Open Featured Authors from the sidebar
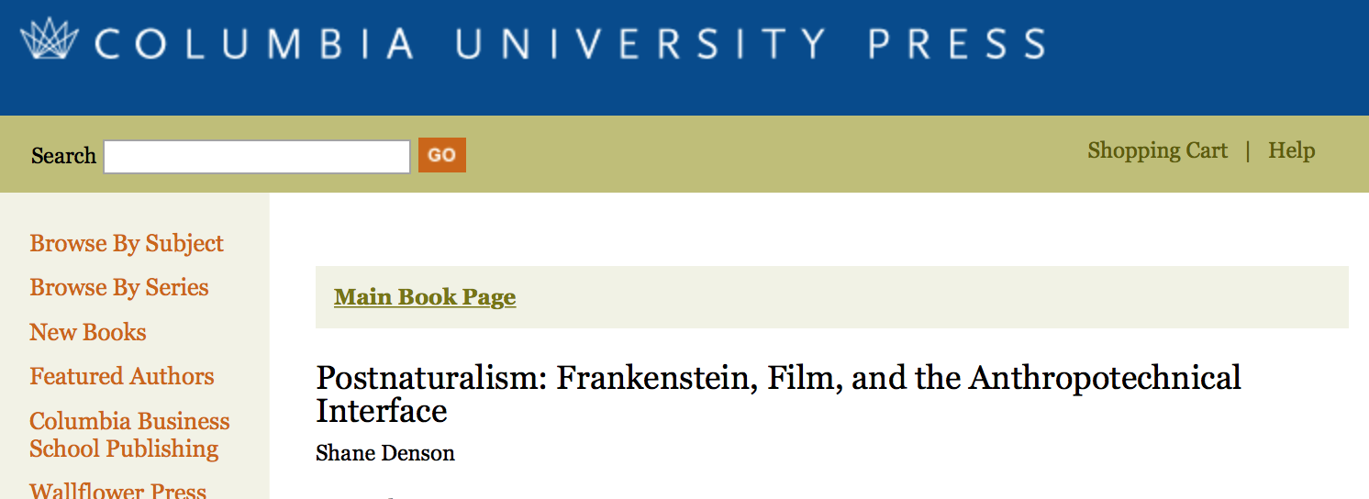 122,376
